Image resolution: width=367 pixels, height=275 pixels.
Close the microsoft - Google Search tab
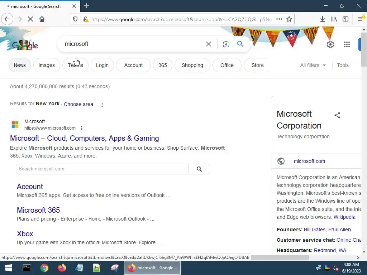(74, 6)
